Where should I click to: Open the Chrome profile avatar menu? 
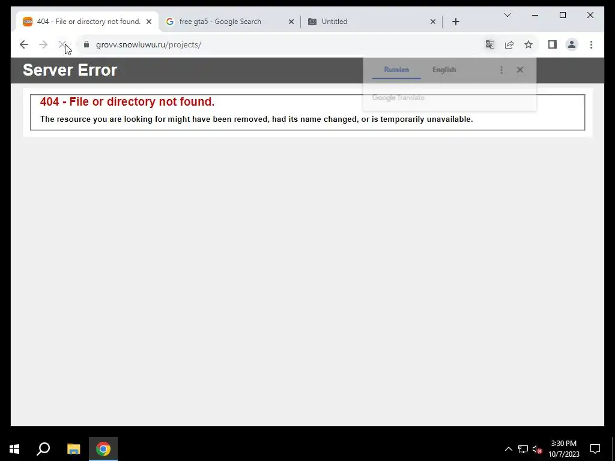click(x=572, y=44)
